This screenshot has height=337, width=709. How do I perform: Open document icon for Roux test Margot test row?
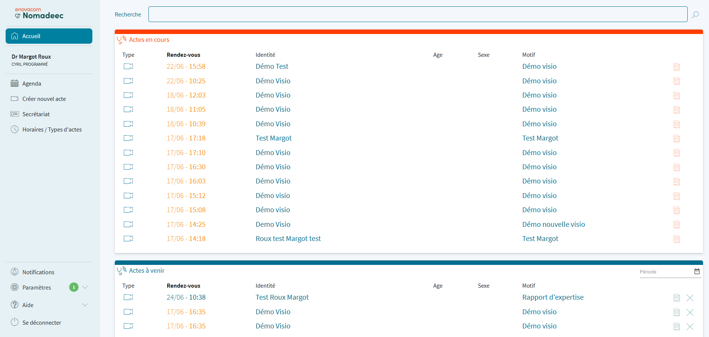click(676, 239)
